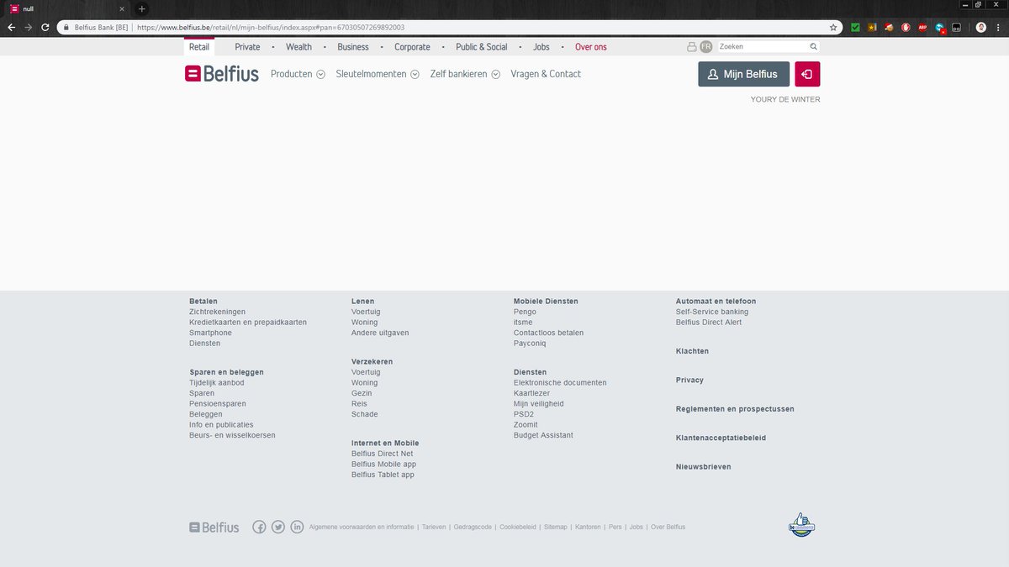Switch language with the FR icon
This screenshot has width=1009, height=567.
pyautogui.click(x=706, y=47)
